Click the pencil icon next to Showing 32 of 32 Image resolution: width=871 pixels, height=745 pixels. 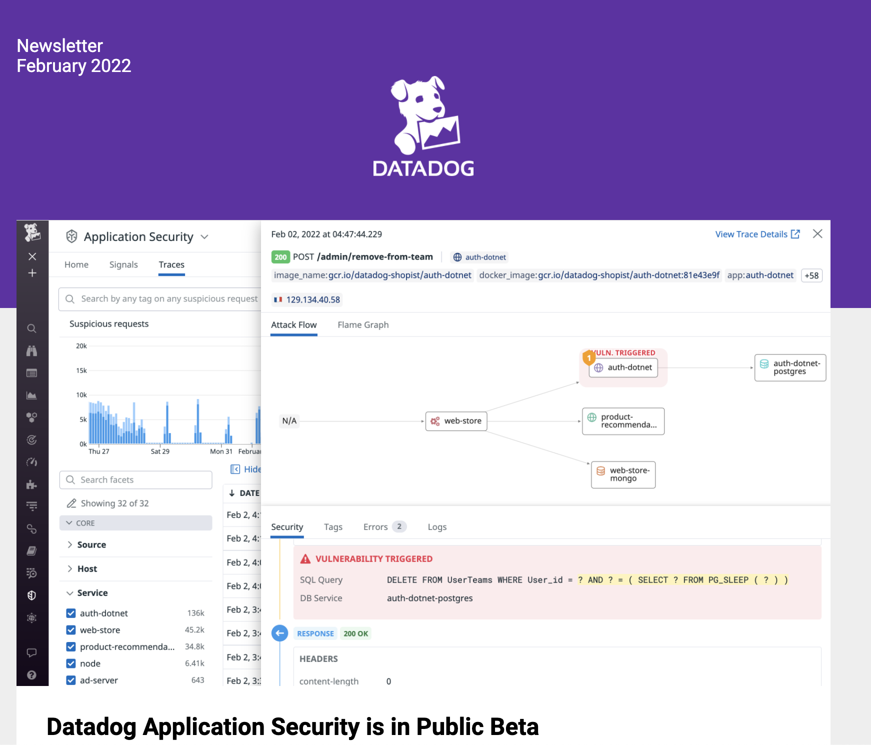coord(71,503)
